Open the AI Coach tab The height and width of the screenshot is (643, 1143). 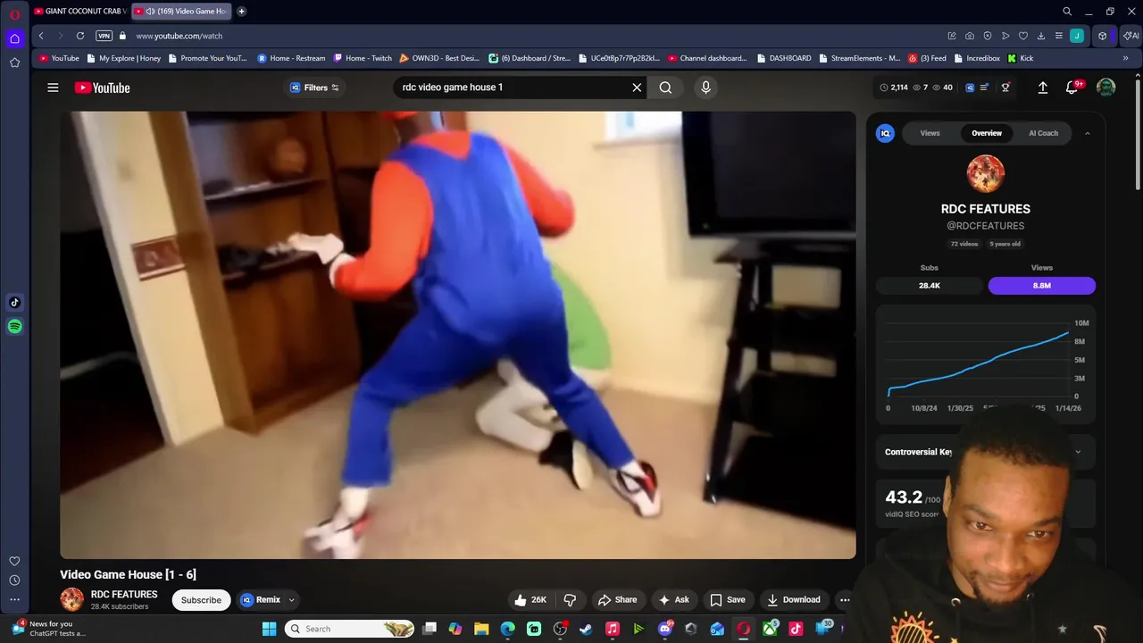[x=1043, y=133]
